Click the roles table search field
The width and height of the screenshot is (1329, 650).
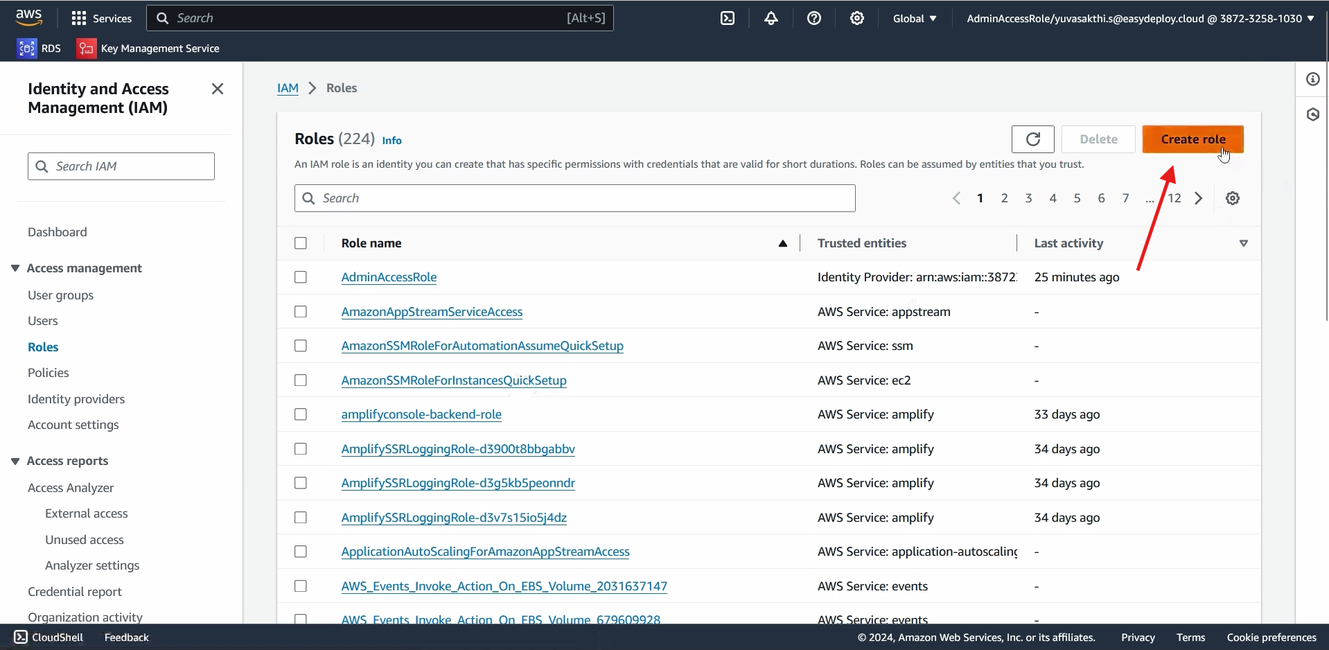point(575,198)
